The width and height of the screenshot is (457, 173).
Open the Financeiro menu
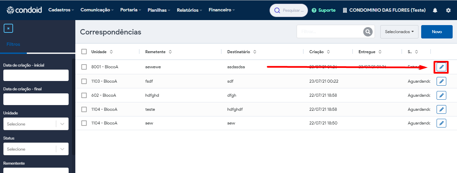(222, 10)
